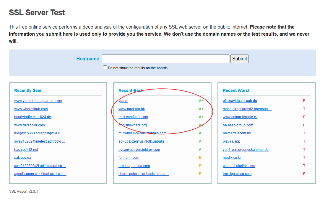Select the eycanvasoversight.ey.com link
This screenshot has height=208, width=325.
(x=139, y=150)
